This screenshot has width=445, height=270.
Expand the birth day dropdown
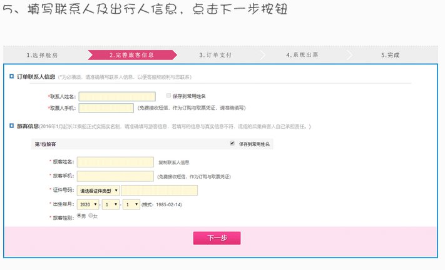tap(131, 204)
